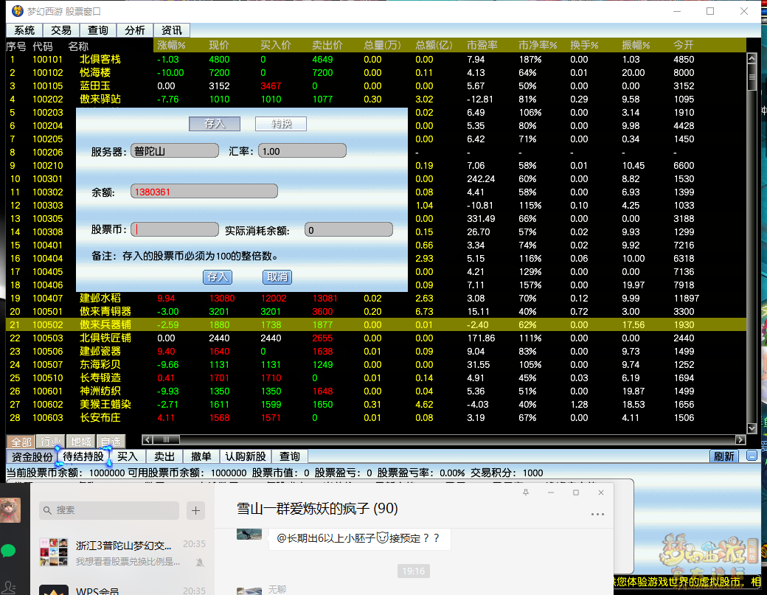Switch to the 转换 tab in dialog

[281, 124]
